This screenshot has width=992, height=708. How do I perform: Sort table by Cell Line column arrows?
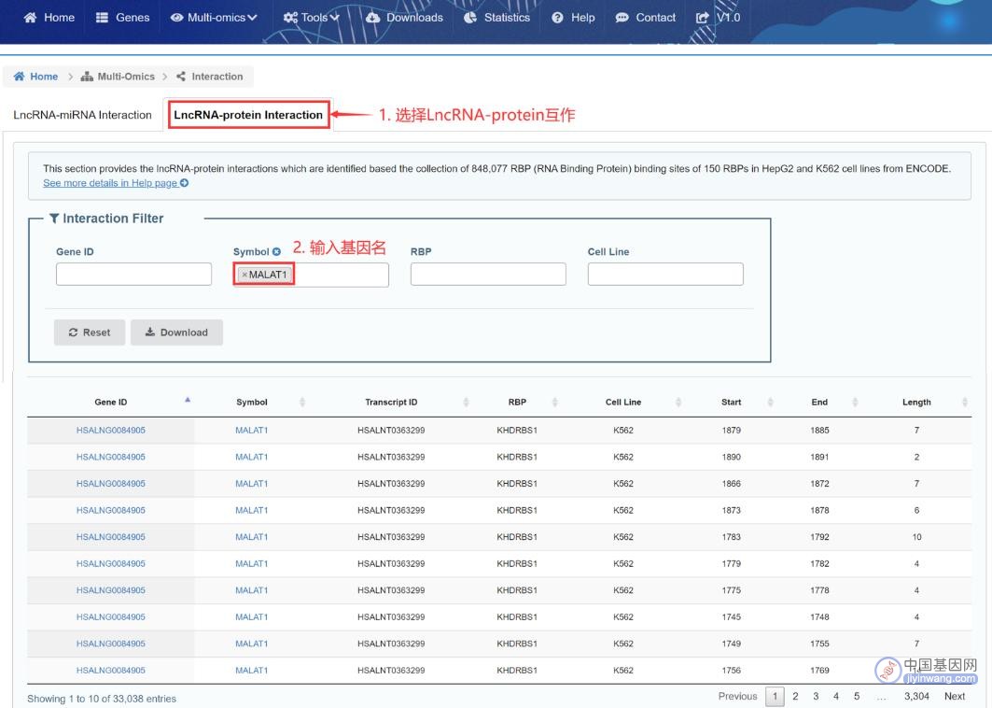(x=678, y=403)
